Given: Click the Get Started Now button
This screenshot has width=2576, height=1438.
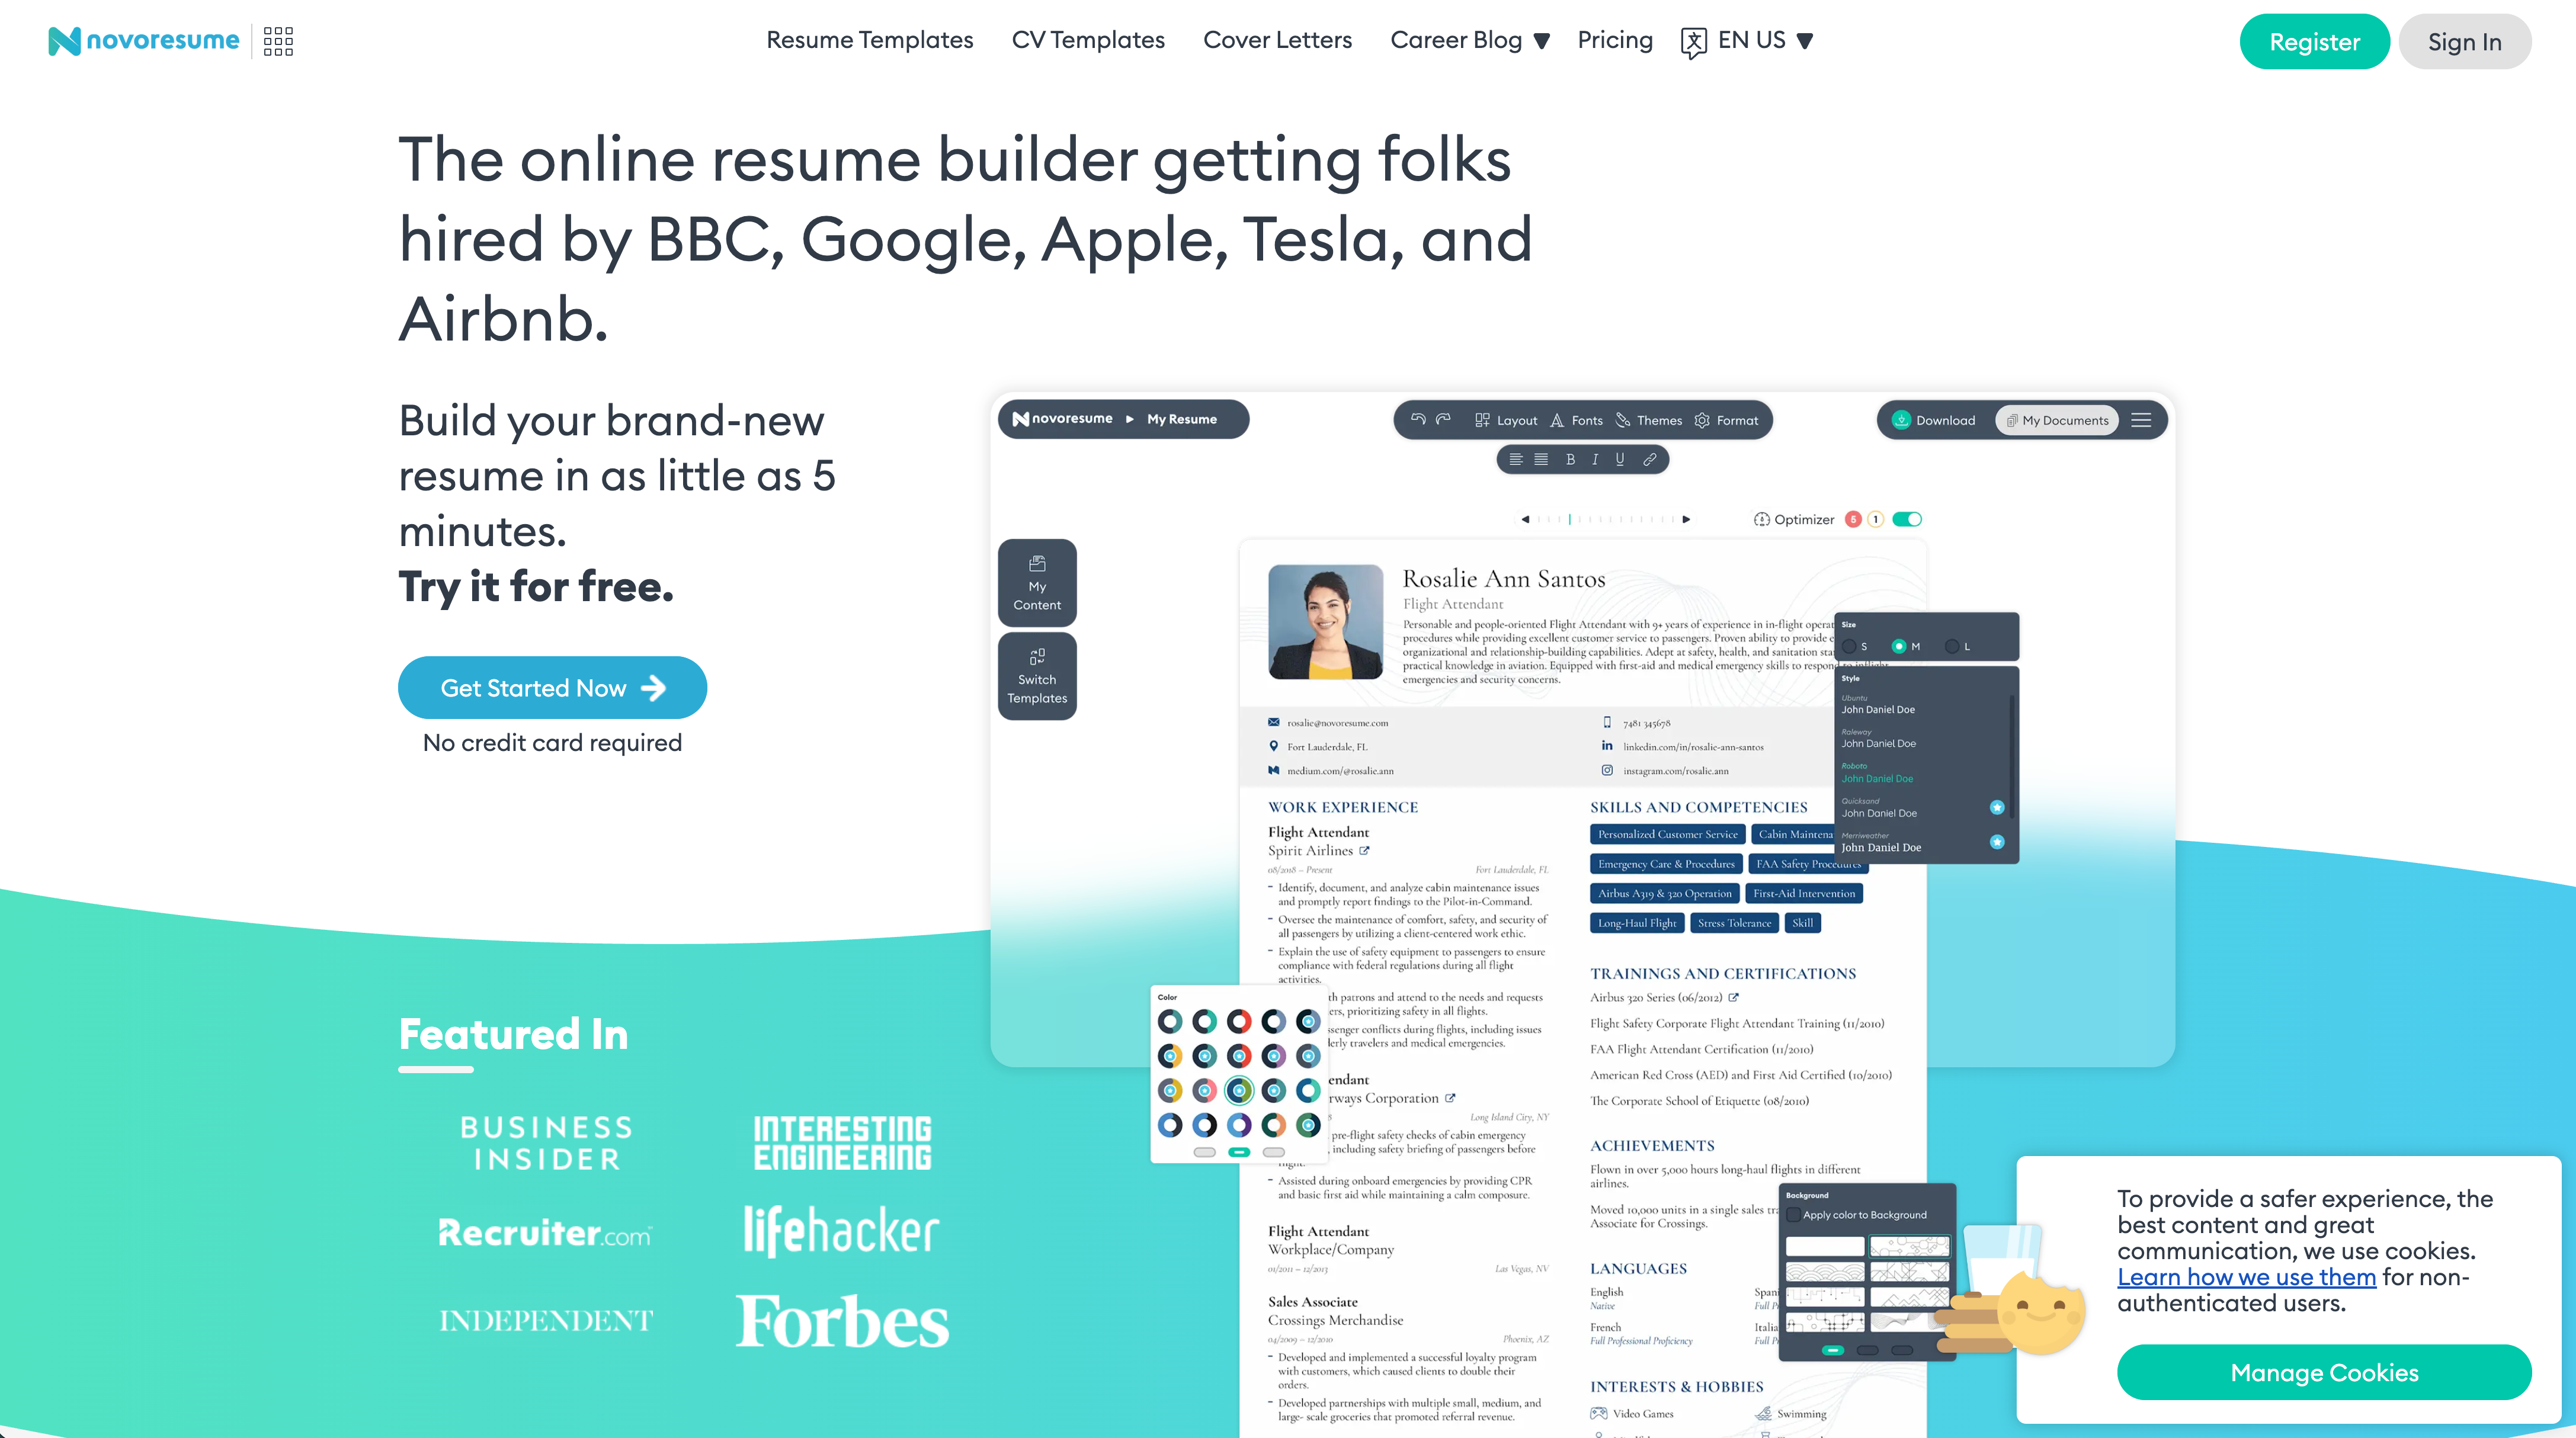Looking at the screenshot, I should pos(552,688).
